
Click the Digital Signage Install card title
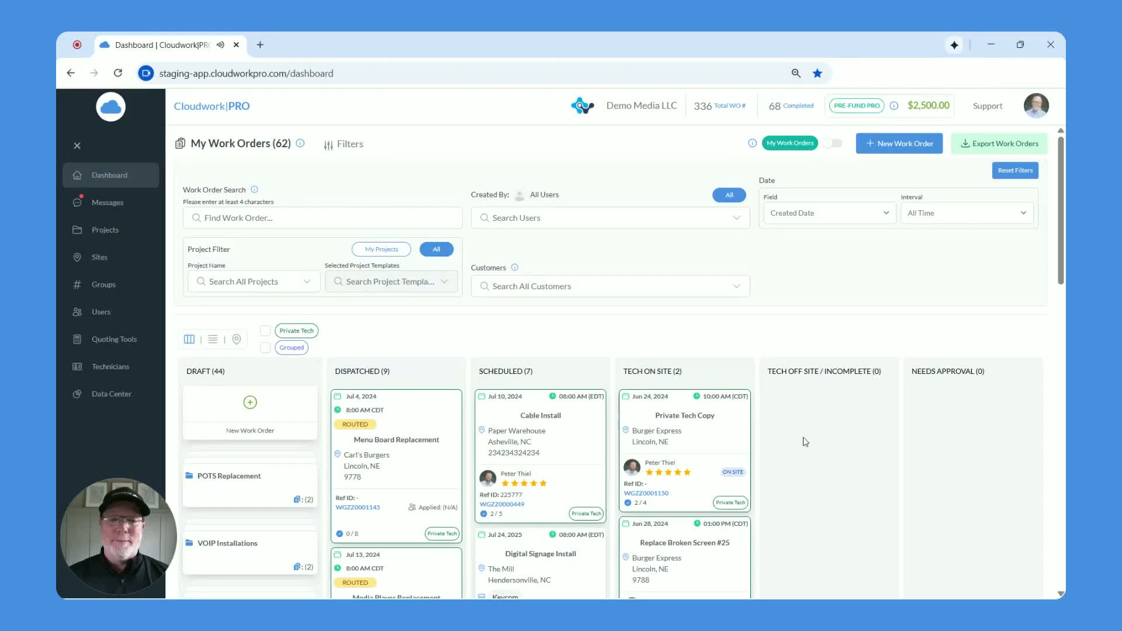pyautogui.click(x=541, y=554)
